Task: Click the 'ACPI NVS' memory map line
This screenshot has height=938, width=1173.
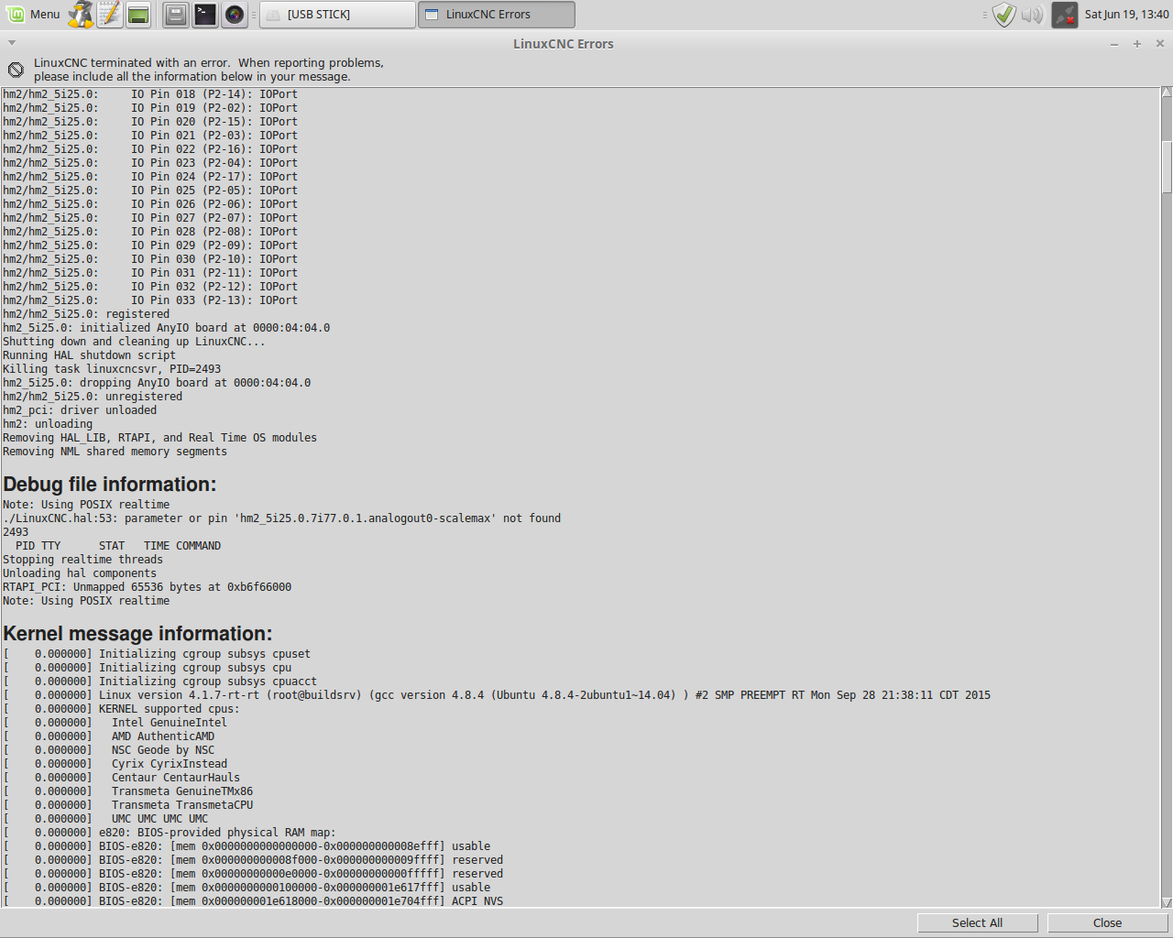Action: pos(253,901)
